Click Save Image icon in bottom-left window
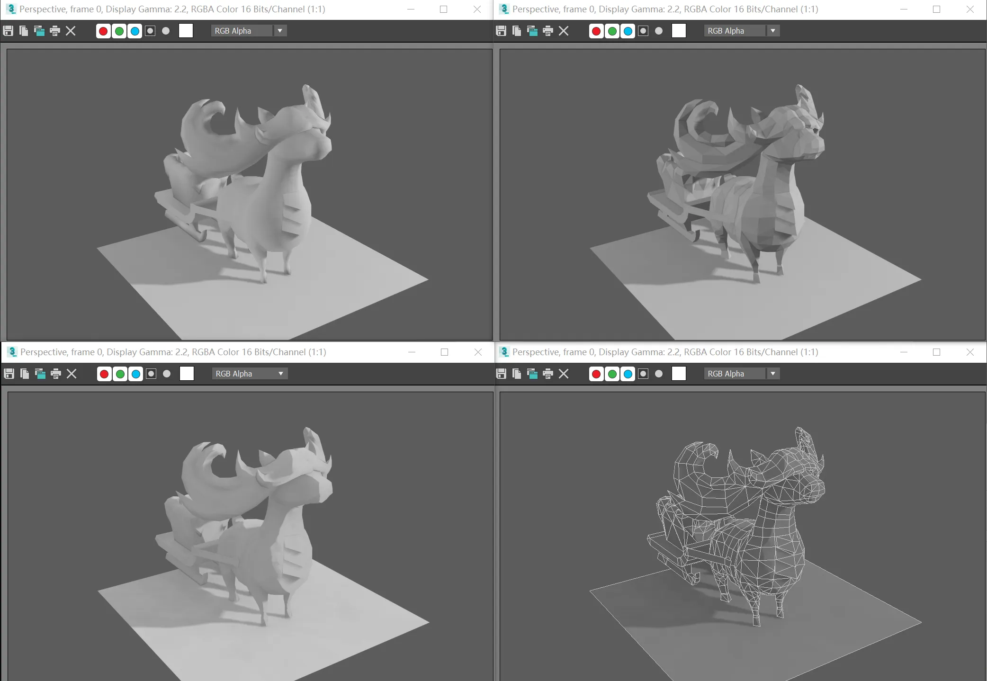This screenshot has height=681, width=987. click(9, 374)
